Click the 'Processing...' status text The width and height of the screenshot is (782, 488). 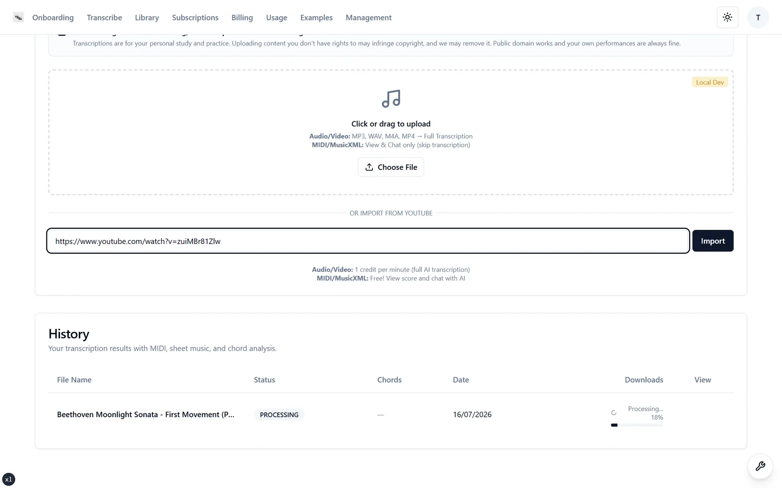(645, 409)
